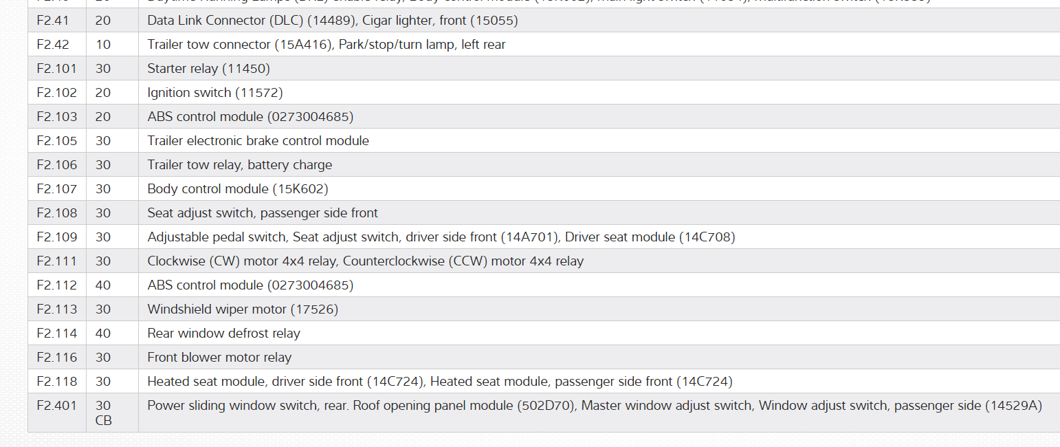
Task: Click Trailer tow relay, battery charge text
Action: [x=239, y=165]
